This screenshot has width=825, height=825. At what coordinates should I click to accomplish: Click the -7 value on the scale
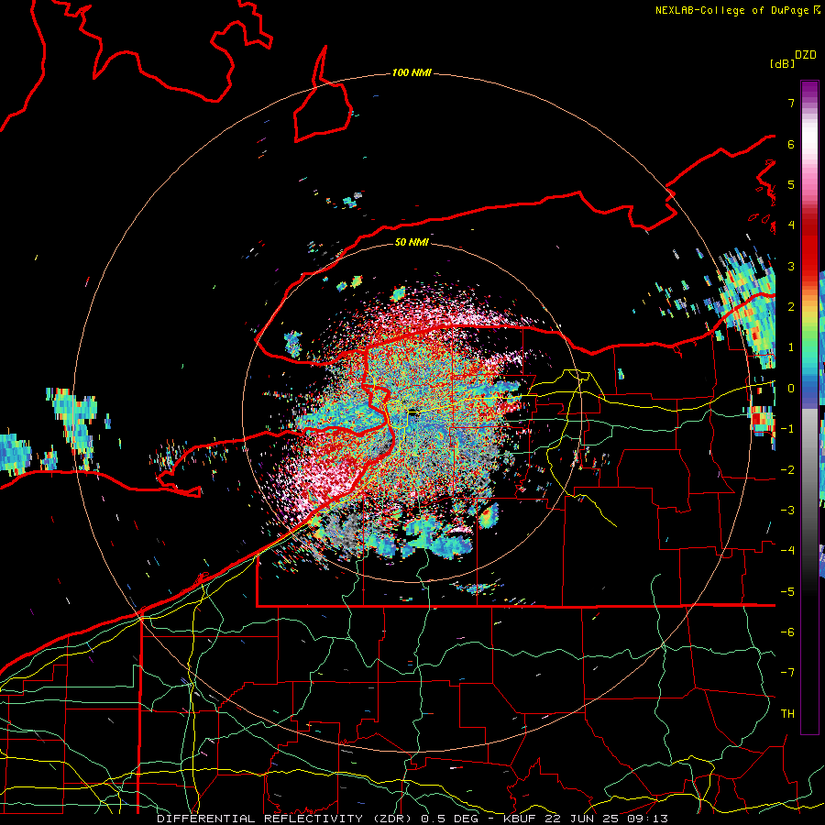pos(787,673)
